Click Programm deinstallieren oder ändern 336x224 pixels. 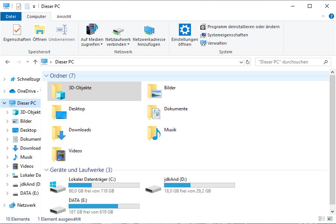pyautogui.click(x=240, y=27)
